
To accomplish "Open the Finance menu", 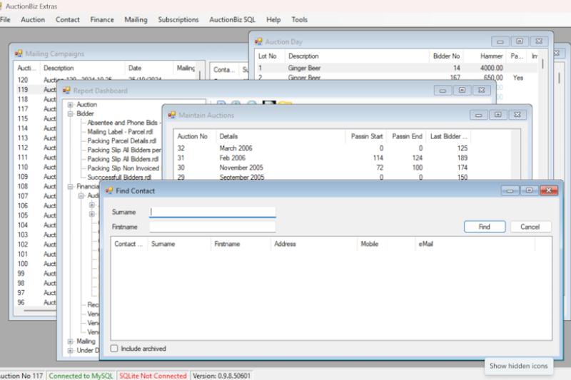I will coord(102,20).
